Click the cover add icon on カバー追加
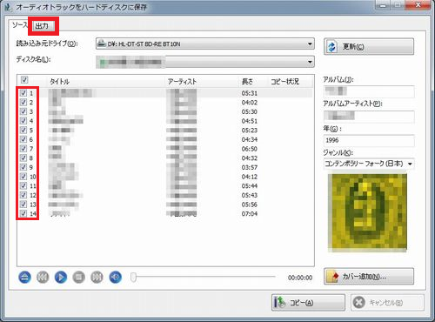This screenshot has width=435, height=322. coord(333,277)
